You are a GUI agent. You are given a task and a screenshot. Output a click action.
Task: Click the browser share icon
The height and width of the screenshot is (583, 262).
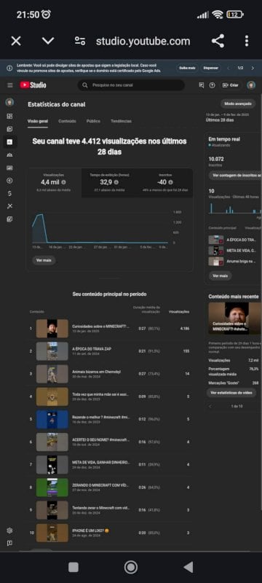click(218, 41)
